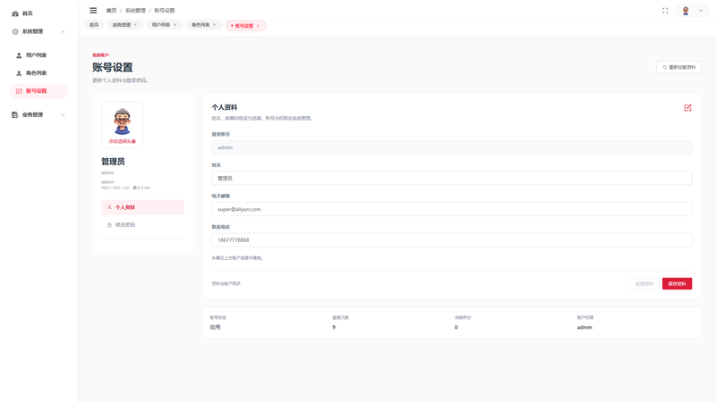Click into the 联系电话 field
This screenshot has width=716, height=402.
452,240
